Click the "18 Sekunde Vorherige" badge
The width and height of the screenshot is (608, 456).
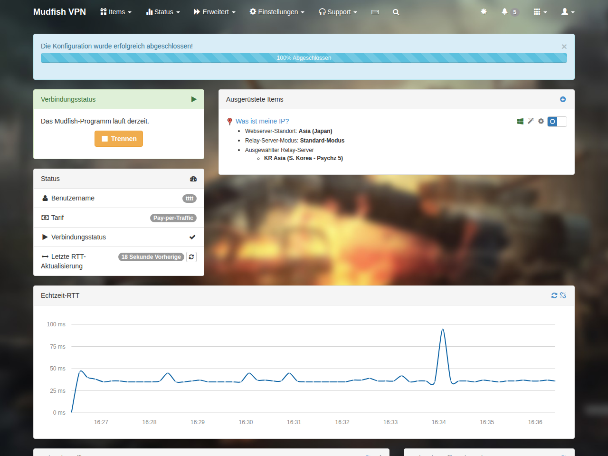tap(151, 257)
